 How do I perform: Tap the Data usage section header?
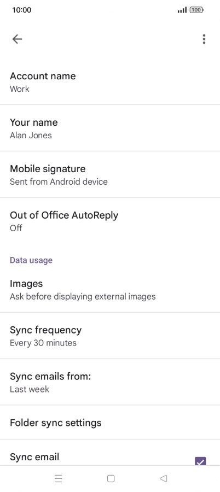tap(31, 260)
